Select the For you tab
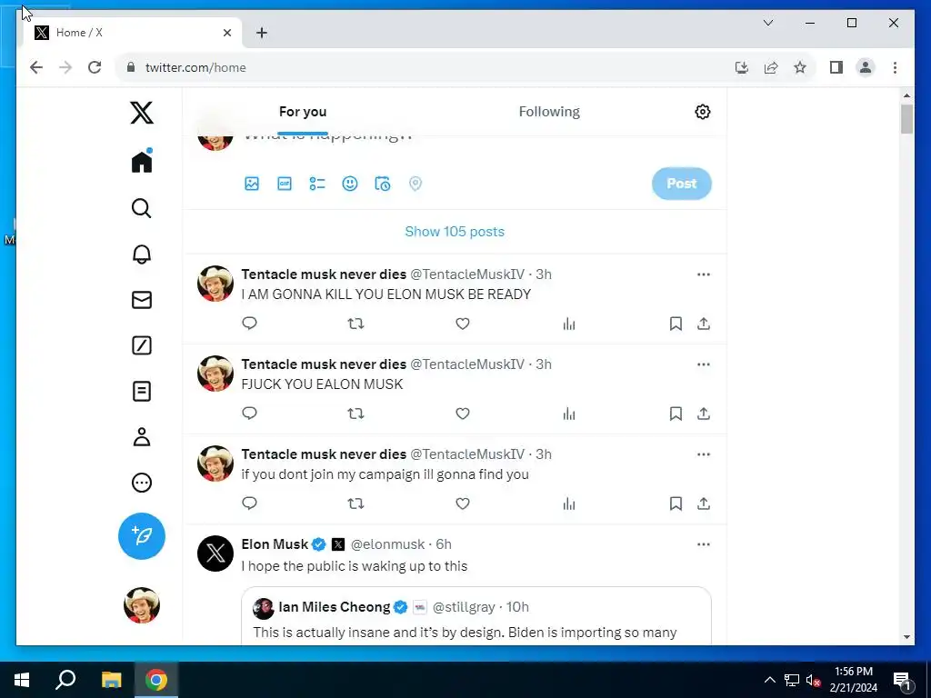The width and height of the screenshot is (931, 698). (x=303, y=112)
